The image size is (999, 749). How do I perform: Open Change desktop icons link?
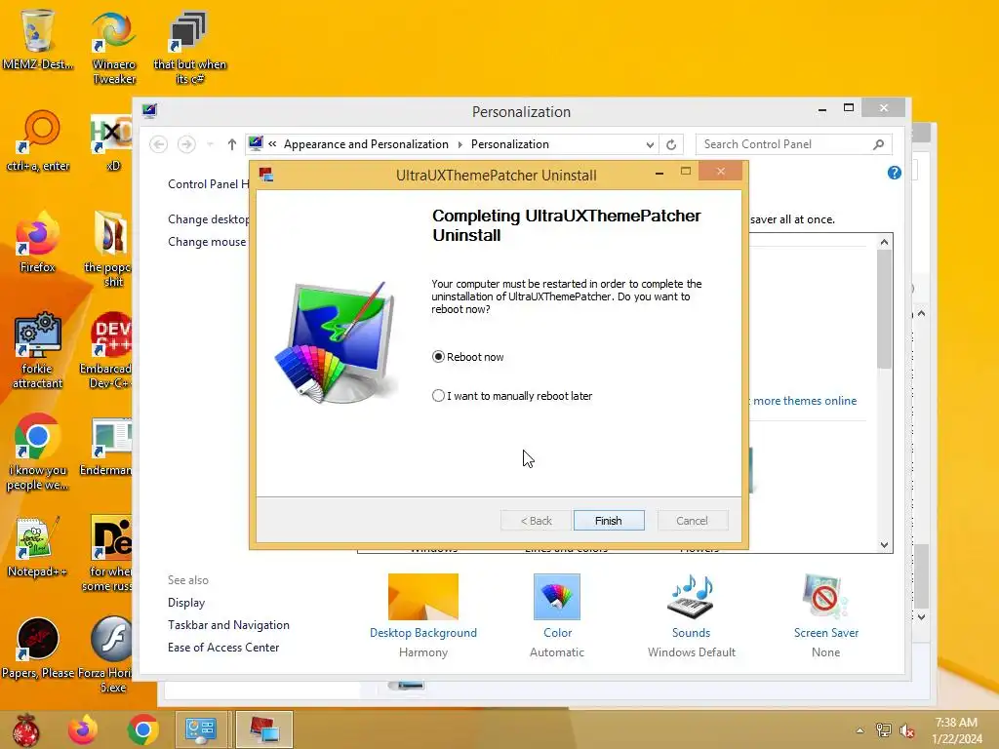(x=209, y=219)
